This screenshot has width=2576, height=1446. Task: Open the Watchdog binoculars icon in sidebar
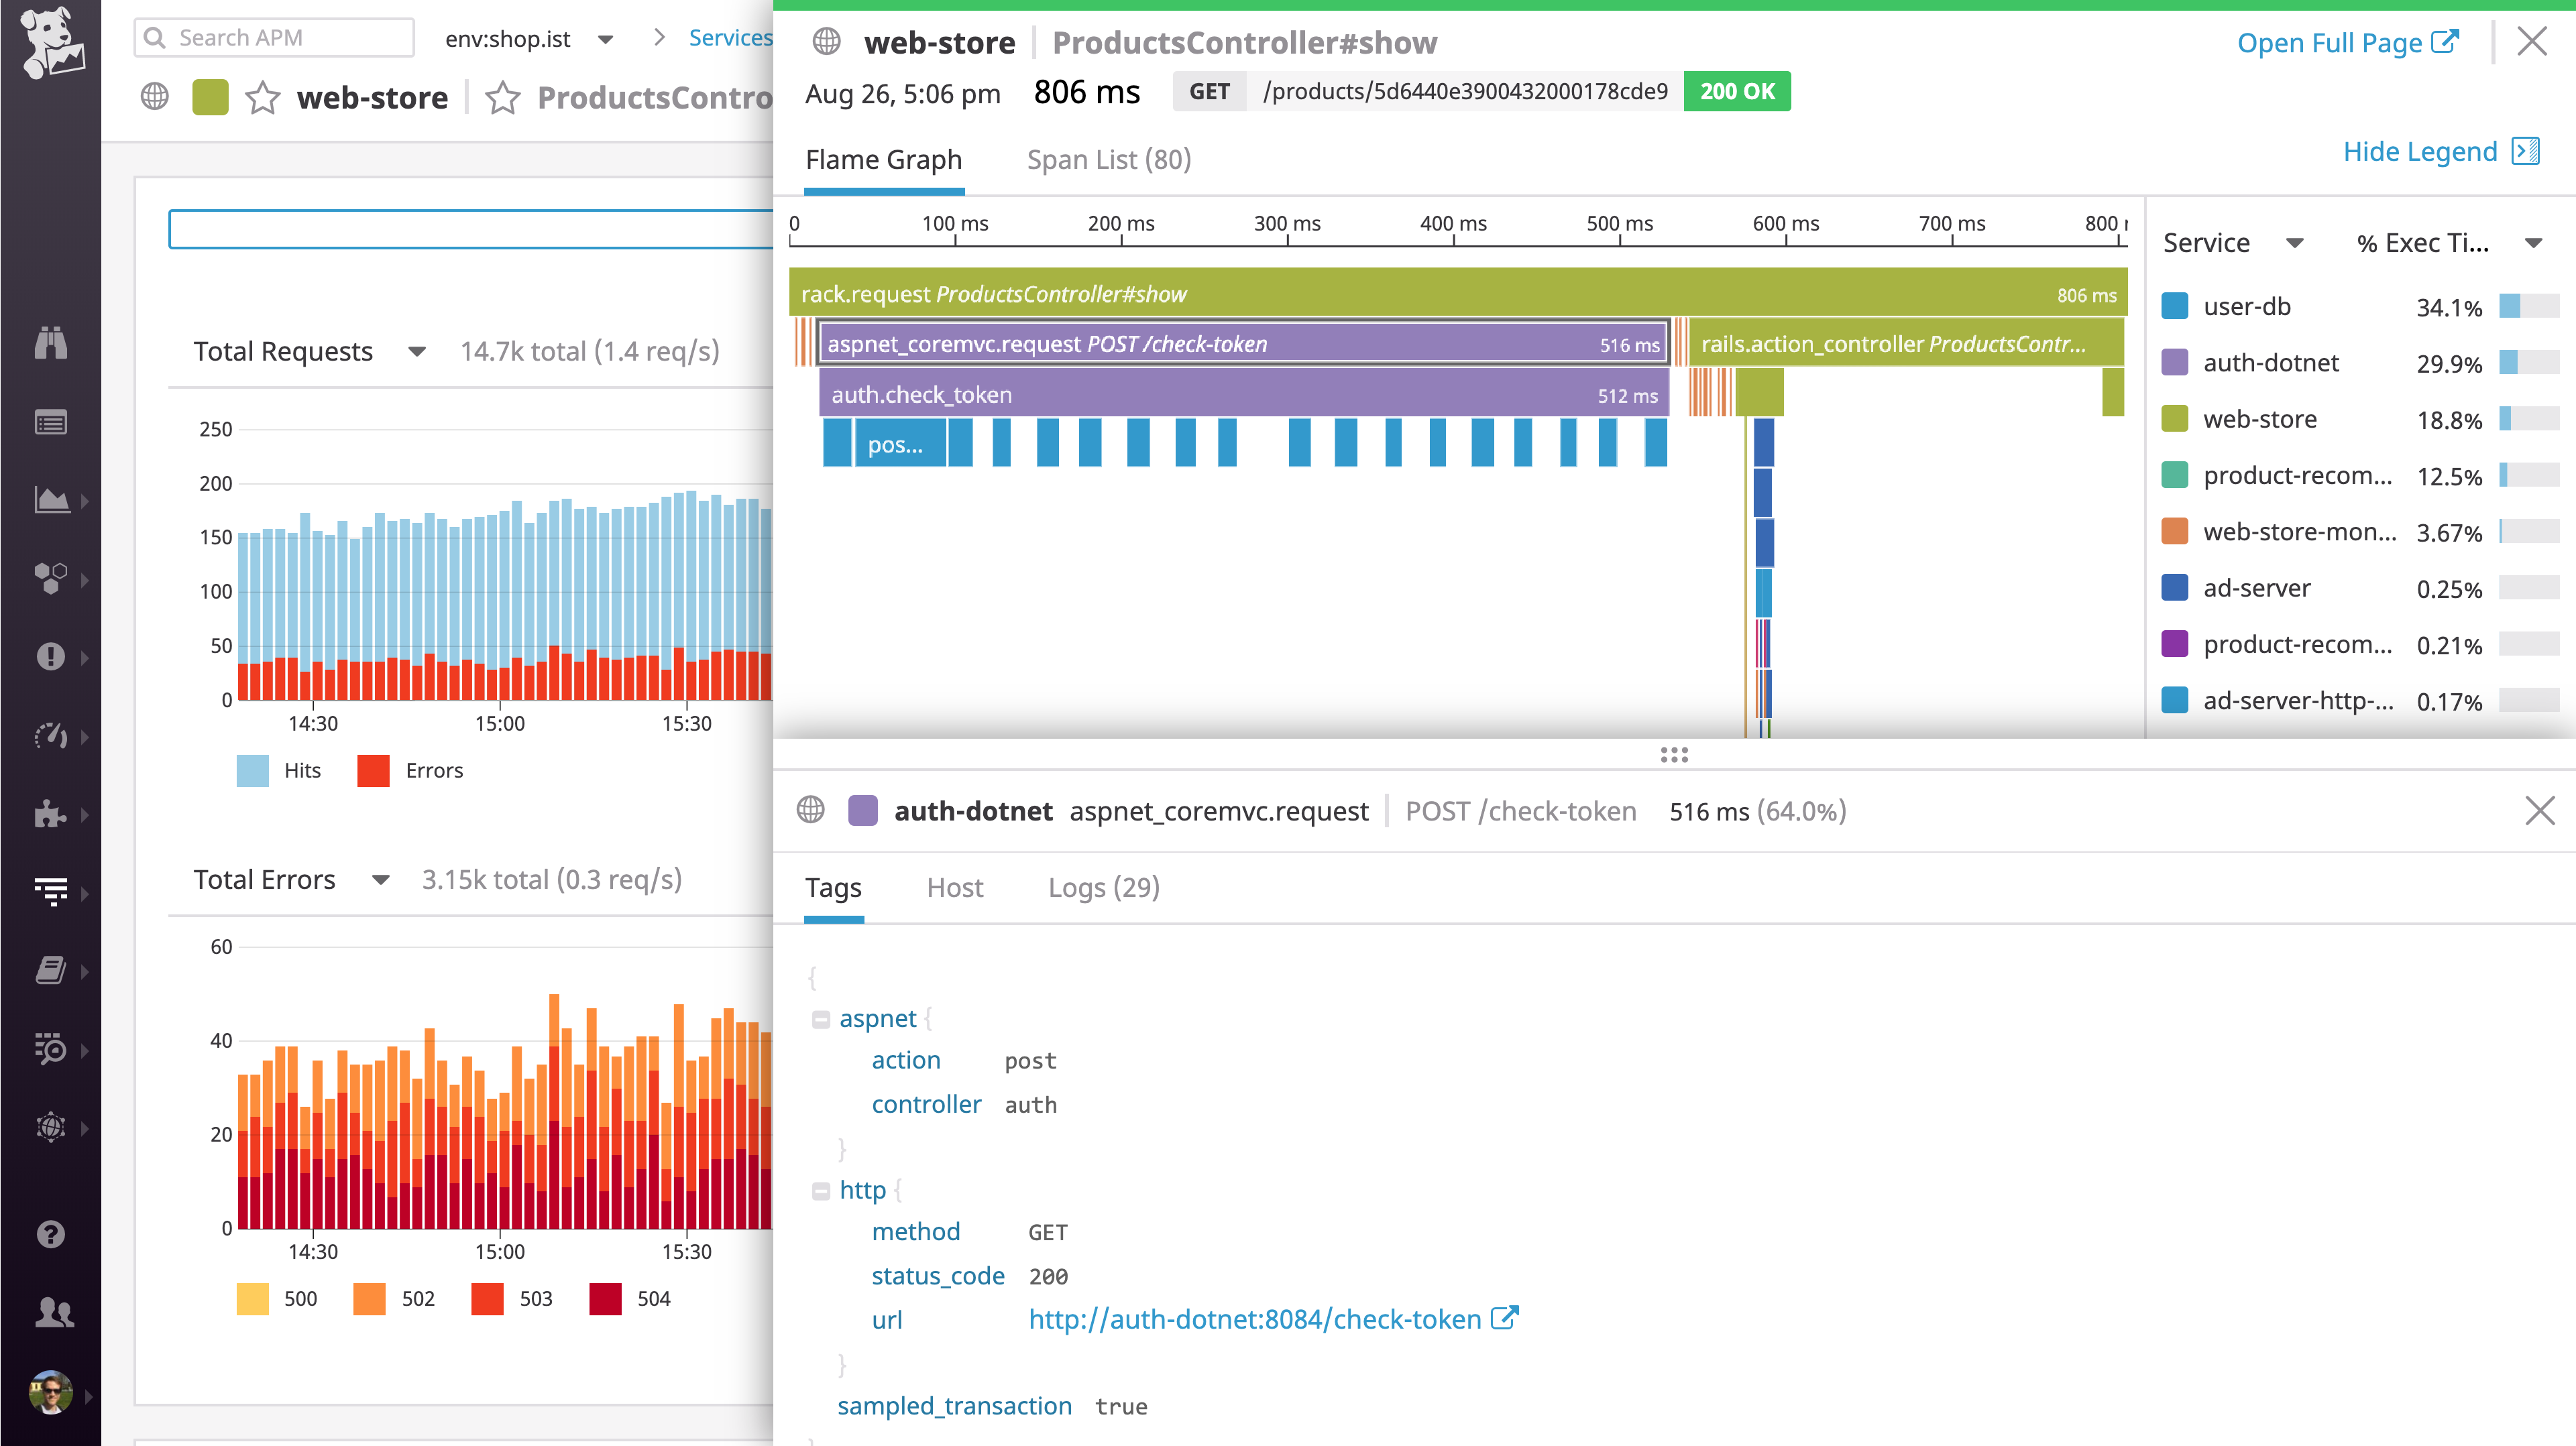coord(52,343)
